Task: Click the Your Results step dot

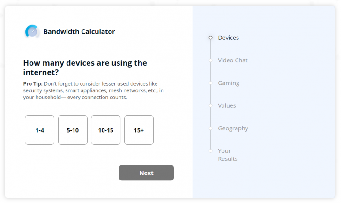Action: pyautogui.click(x=211, y=151)
